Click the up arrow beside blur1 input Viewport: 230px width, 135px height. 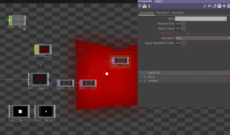click(x=141, y=76)
